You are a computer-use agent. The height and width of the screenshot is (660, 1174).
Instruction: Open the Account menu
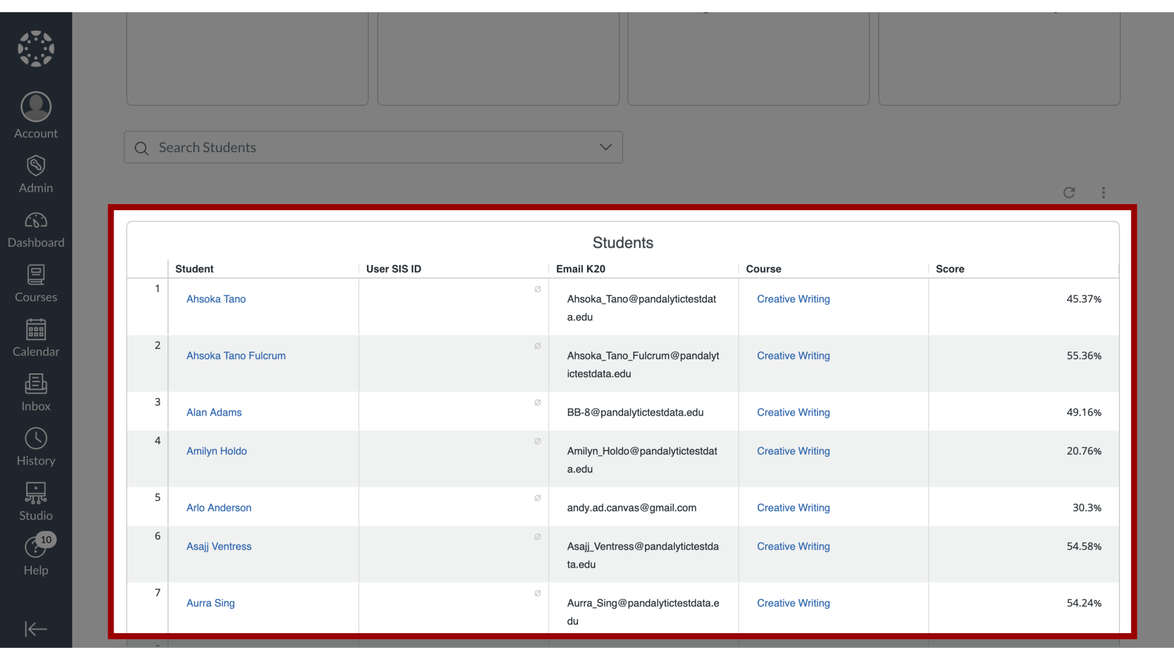[36, 116]
